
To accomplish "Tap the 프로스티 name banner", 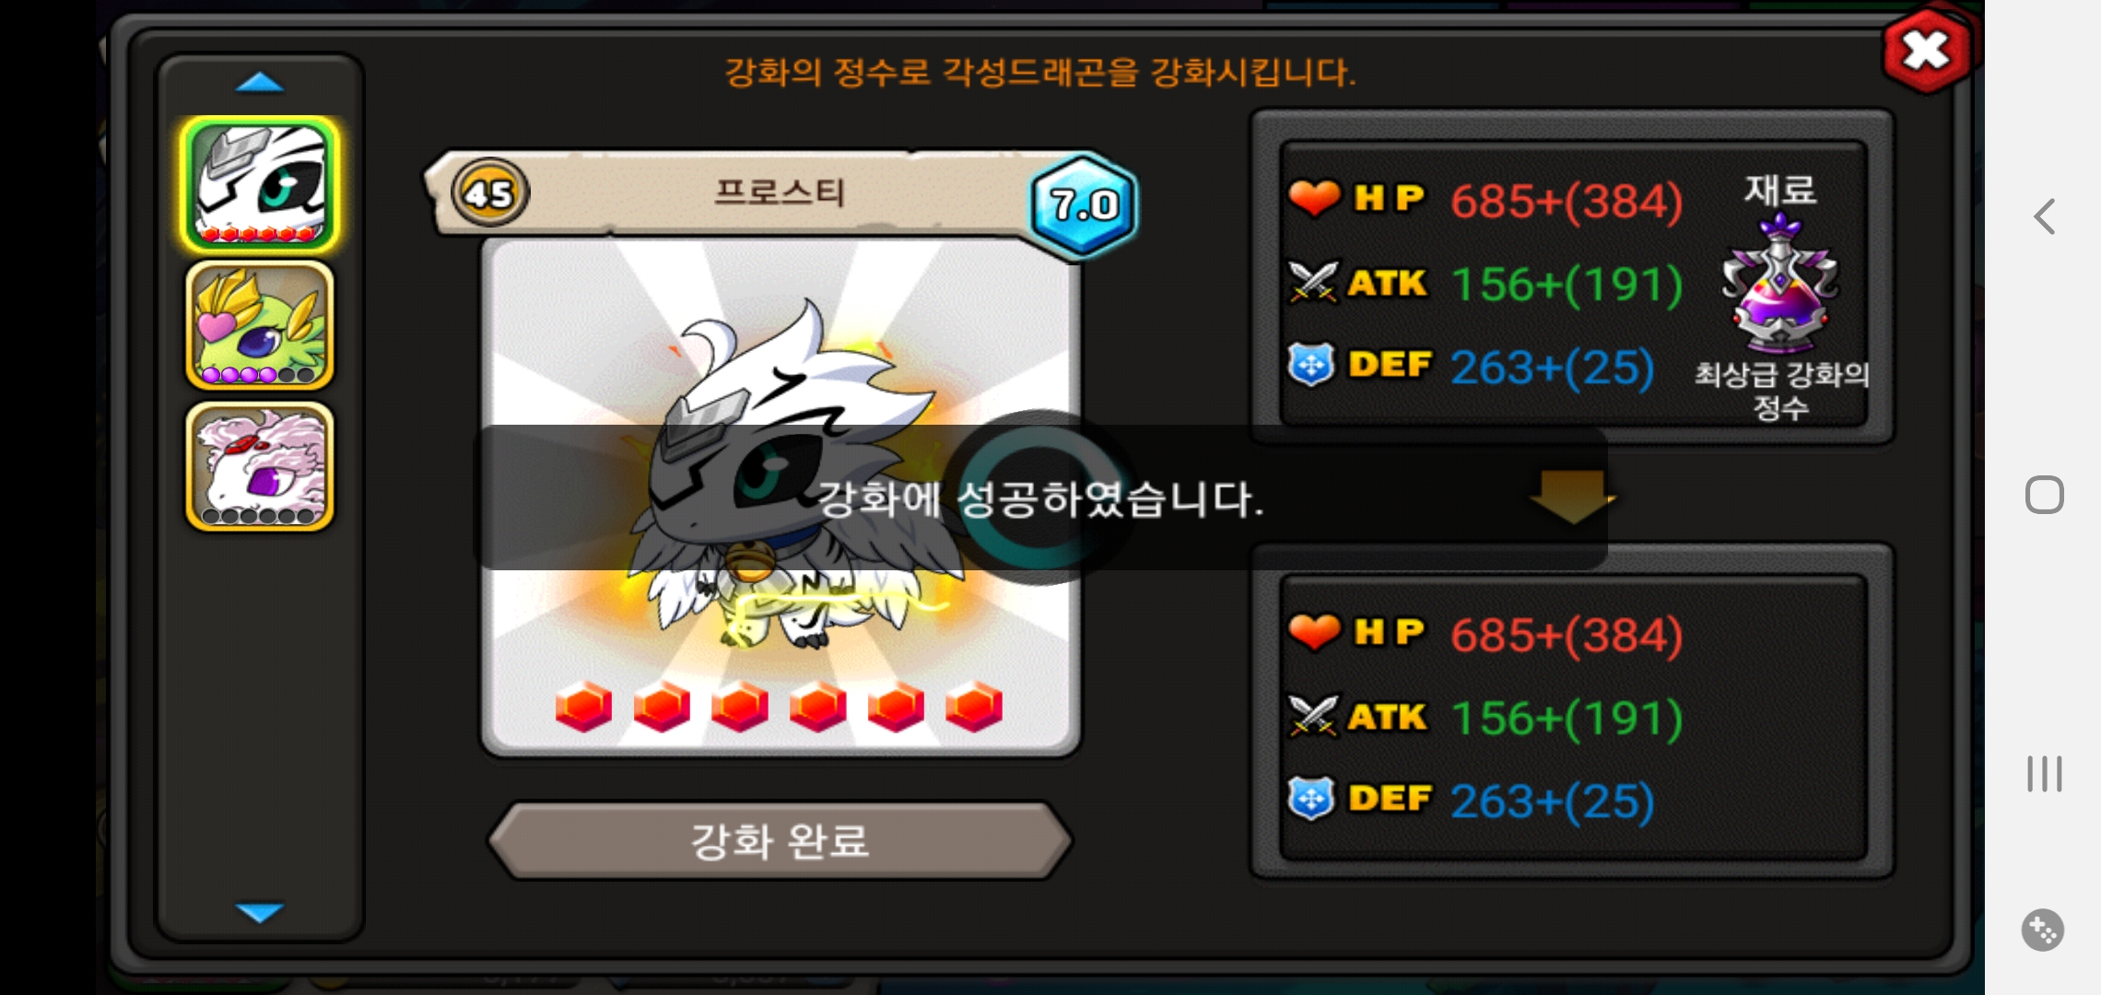I will (x=780, y=193).
